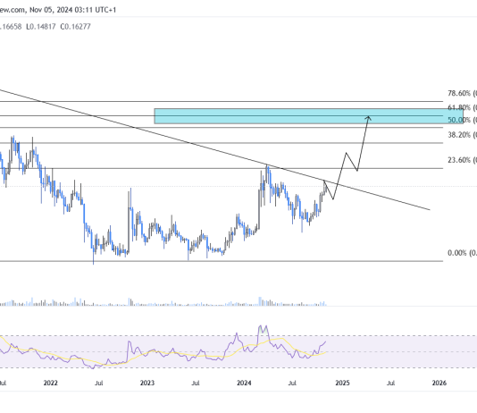Click the 2025 label on the time axis

coord(342,383)
